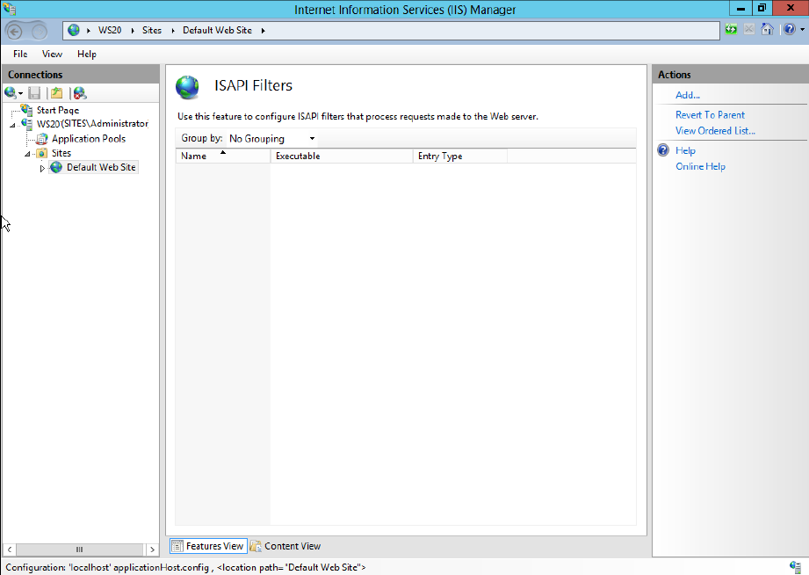Click the Forward navigation arrow button

point(40,32)
